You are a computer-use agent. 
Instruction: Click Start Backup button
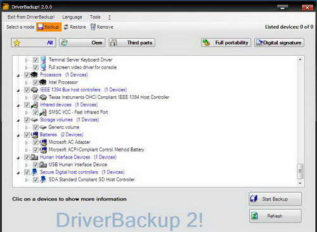[x=275, y=199]
